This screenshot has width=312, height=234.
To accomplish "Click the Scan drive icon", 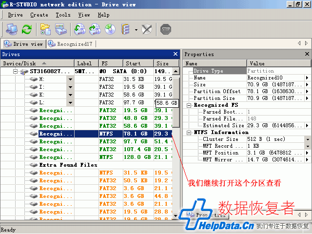I will (60, 29).
